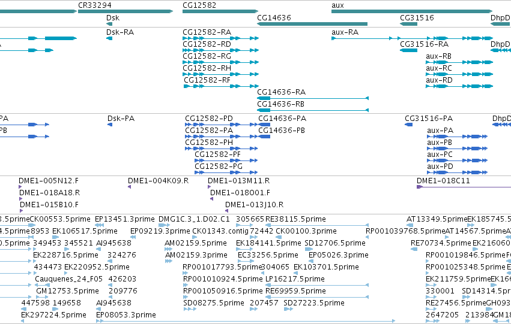Screen dimensions: 511x324
Task: Select the aux-PC CDS label
Action: click(x=440, y=155)
